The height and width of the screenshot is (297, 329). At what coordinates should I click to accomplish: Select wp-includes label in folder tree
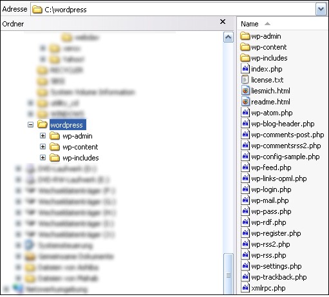click(80, 158)
